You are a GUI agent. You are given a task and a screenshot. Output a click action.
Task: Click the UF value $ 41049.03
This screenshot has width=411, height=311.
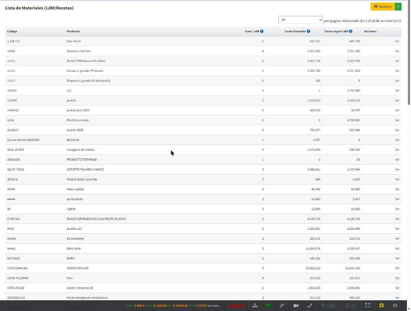coord(180,306)
